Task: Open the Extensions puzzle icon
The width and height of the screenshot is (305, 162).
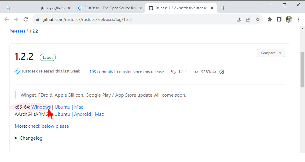Action: (269, 19)
